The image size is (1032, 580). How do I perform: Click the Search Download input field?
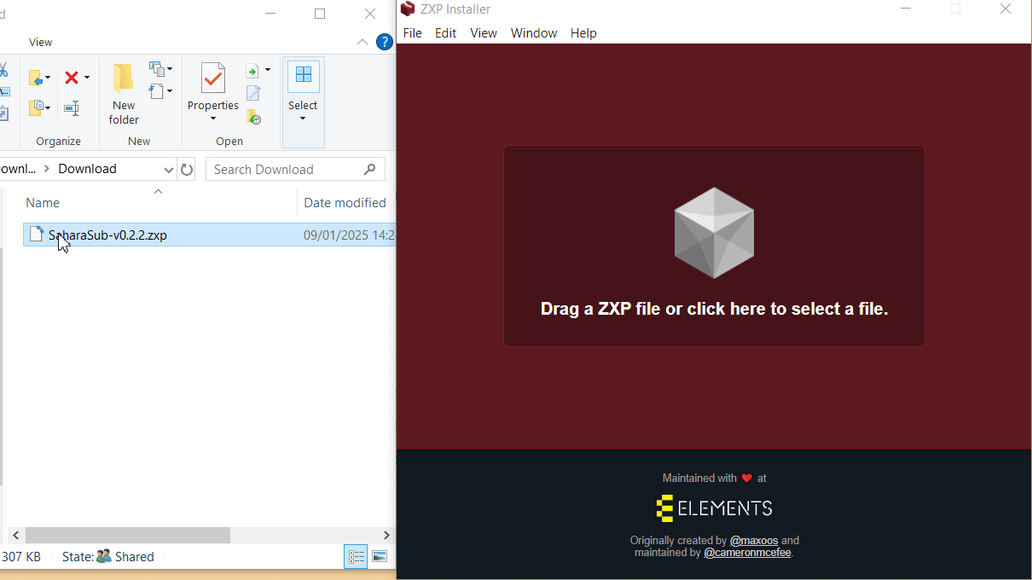pyautogui.click(x=286, y=169)
